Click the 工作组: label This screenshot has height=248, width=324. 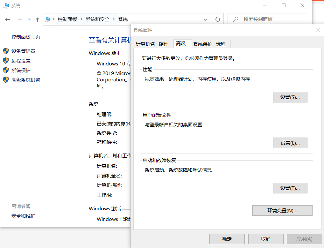tap(105, 195)
